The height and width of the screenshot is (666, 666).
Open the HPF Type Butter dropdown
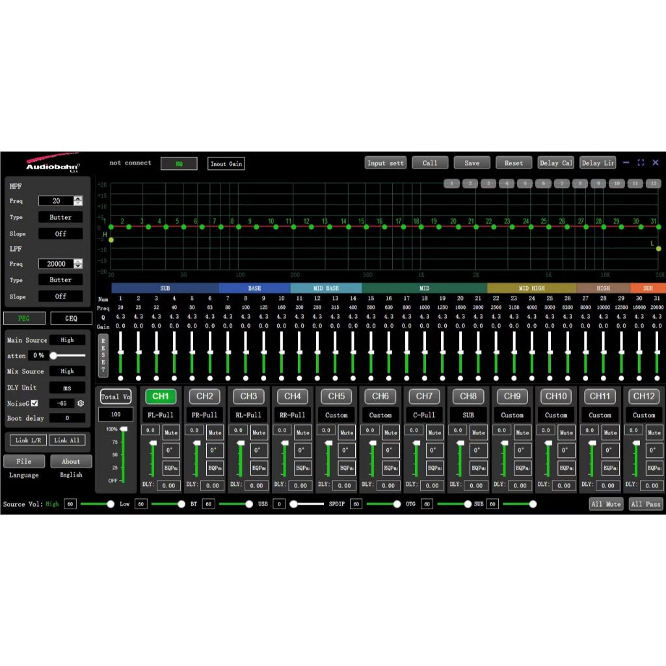click(60, 217)
